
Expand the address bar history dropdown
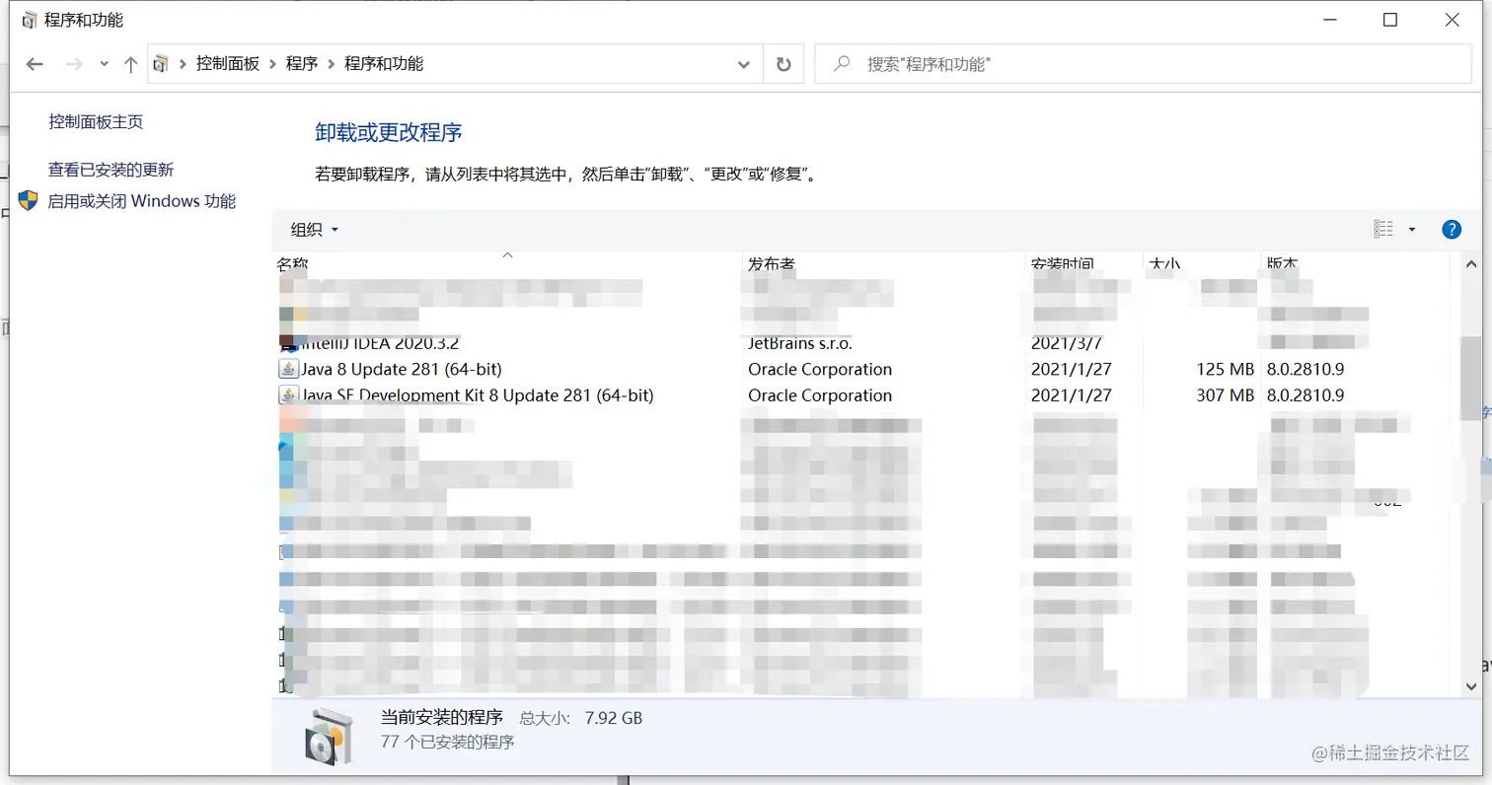point(743,63)
